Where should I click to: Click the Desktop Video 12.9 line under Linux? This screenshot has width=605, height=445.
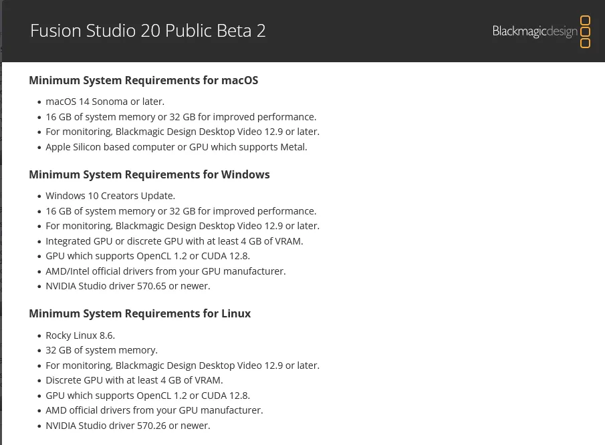point(183,365)
